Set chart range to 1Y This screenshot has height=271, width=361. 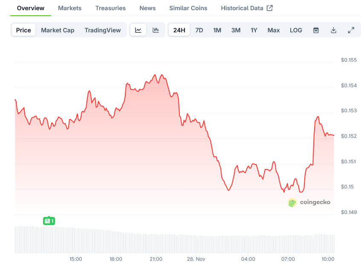click(x=254, y=30)
